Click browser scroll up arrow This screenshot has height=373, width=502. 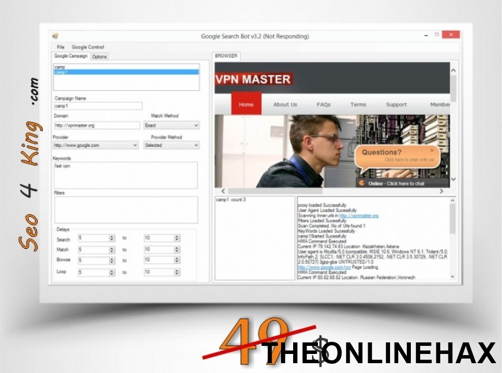pyautogui.click(x=453, y=70)
